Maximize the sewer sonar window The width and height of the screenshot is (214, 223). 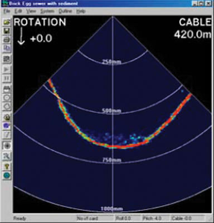tap(201, 3)
